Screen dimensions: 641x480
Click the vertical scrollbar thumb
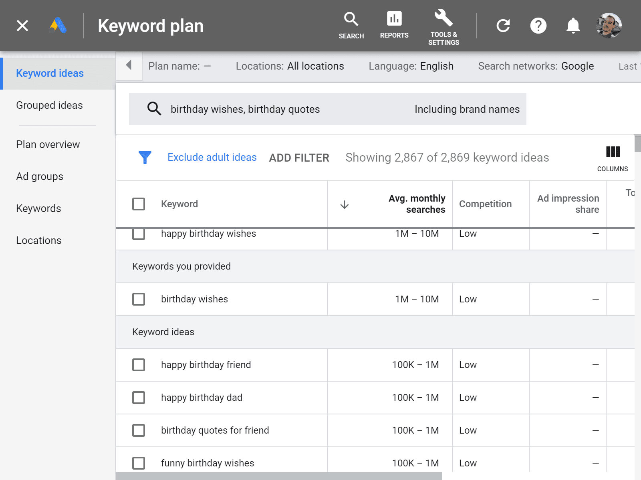[x=638, y=144]
